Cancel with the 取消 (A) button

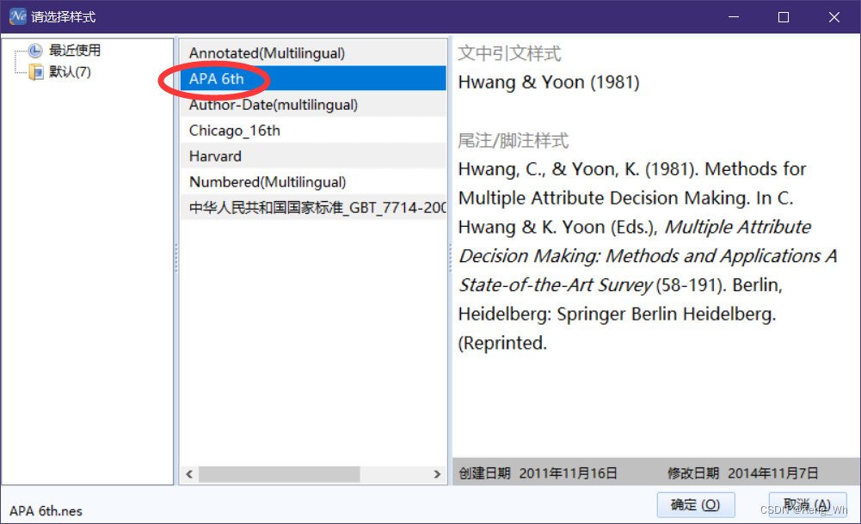pyautogui.click(x=807, y=504)
